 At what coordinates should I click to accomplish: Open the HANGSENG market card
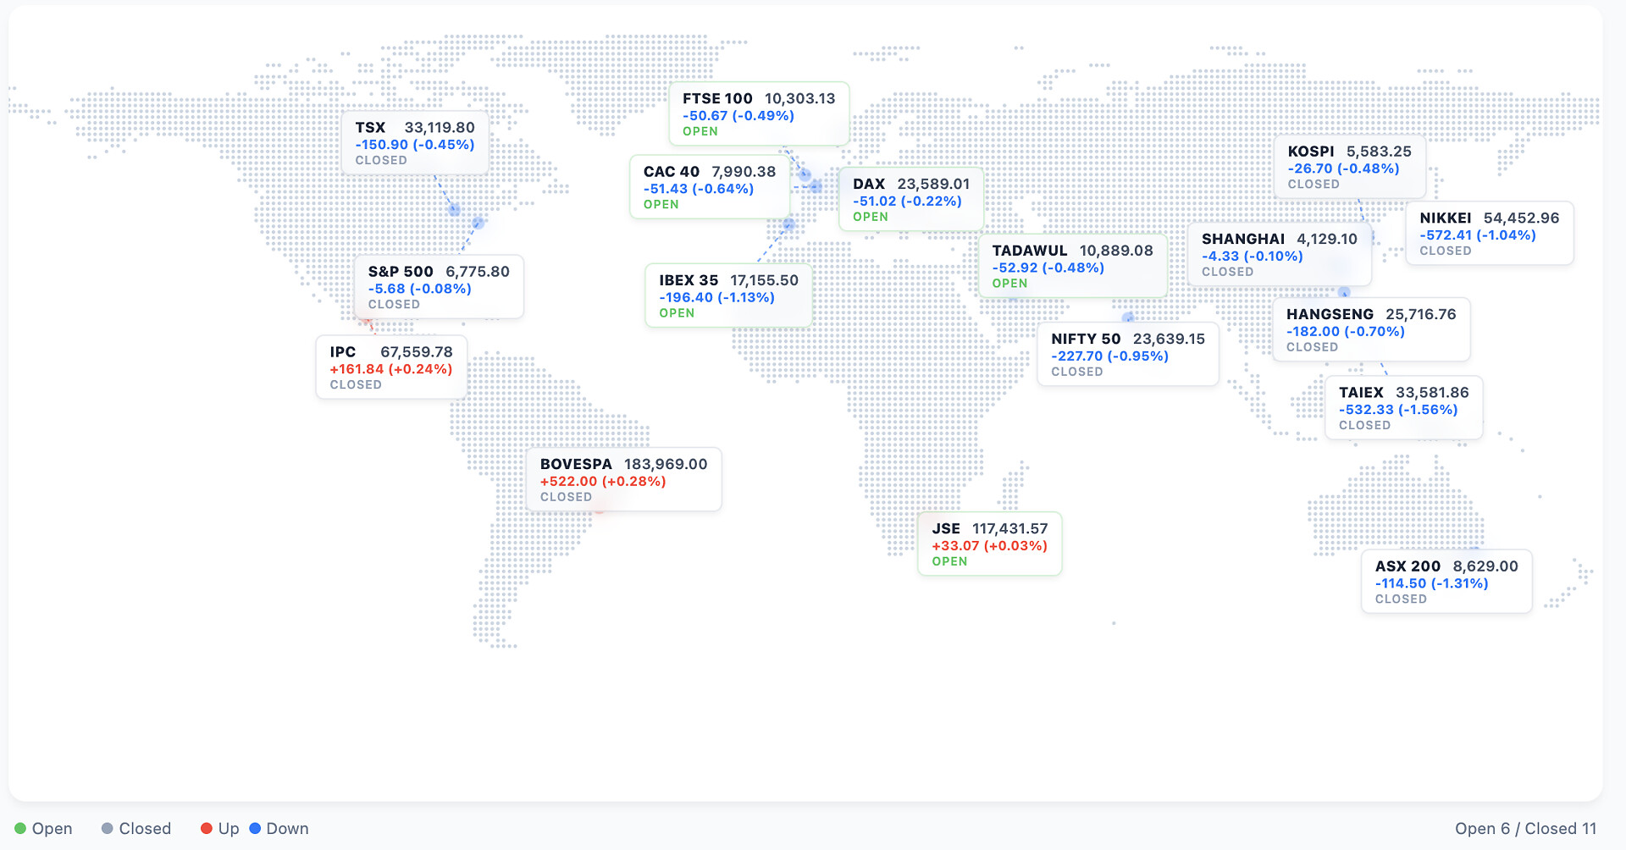coord(1371,330)
